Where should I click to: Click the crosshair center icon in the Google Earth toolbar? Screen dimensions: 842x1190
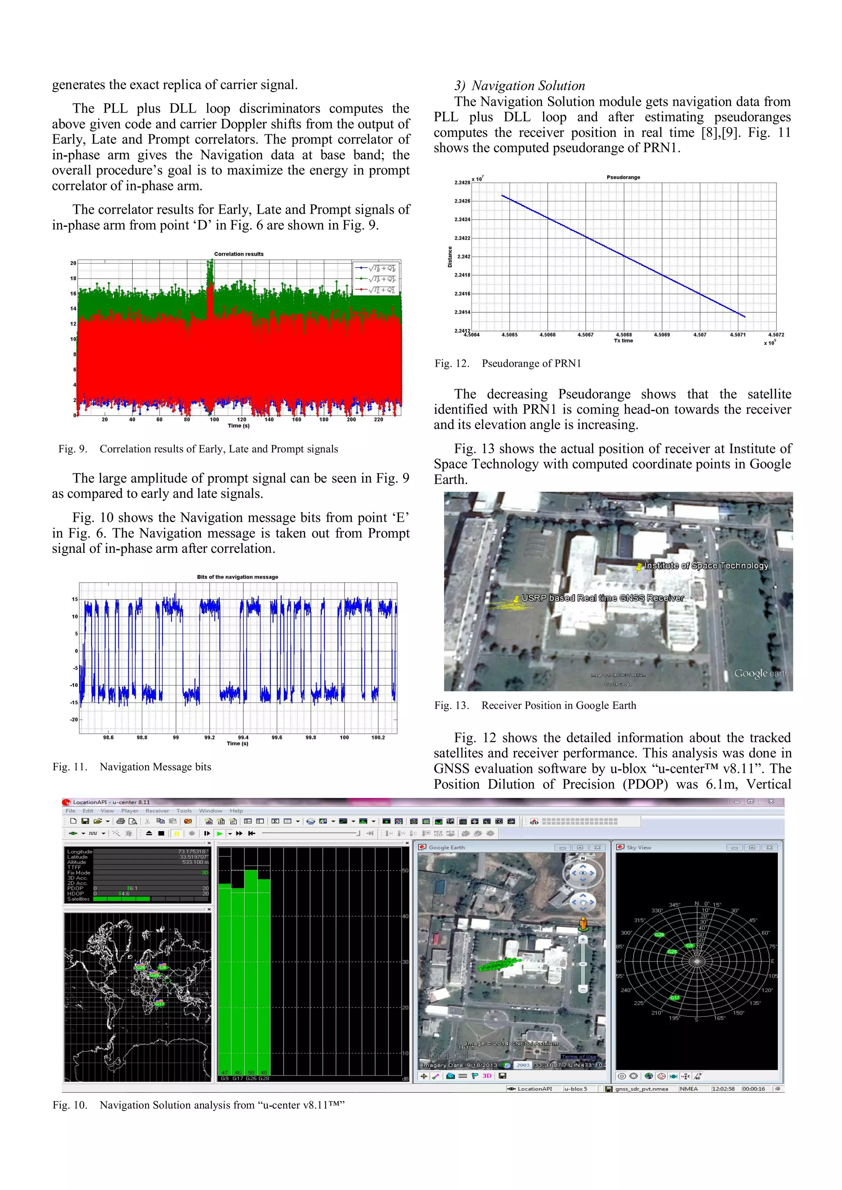coord(424,1076)
